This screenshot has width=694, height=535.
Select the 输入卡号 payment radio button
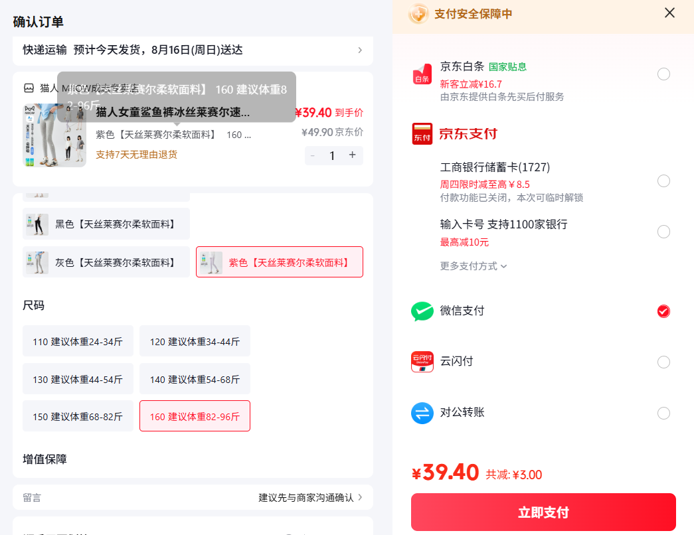[x=663, y=232]
